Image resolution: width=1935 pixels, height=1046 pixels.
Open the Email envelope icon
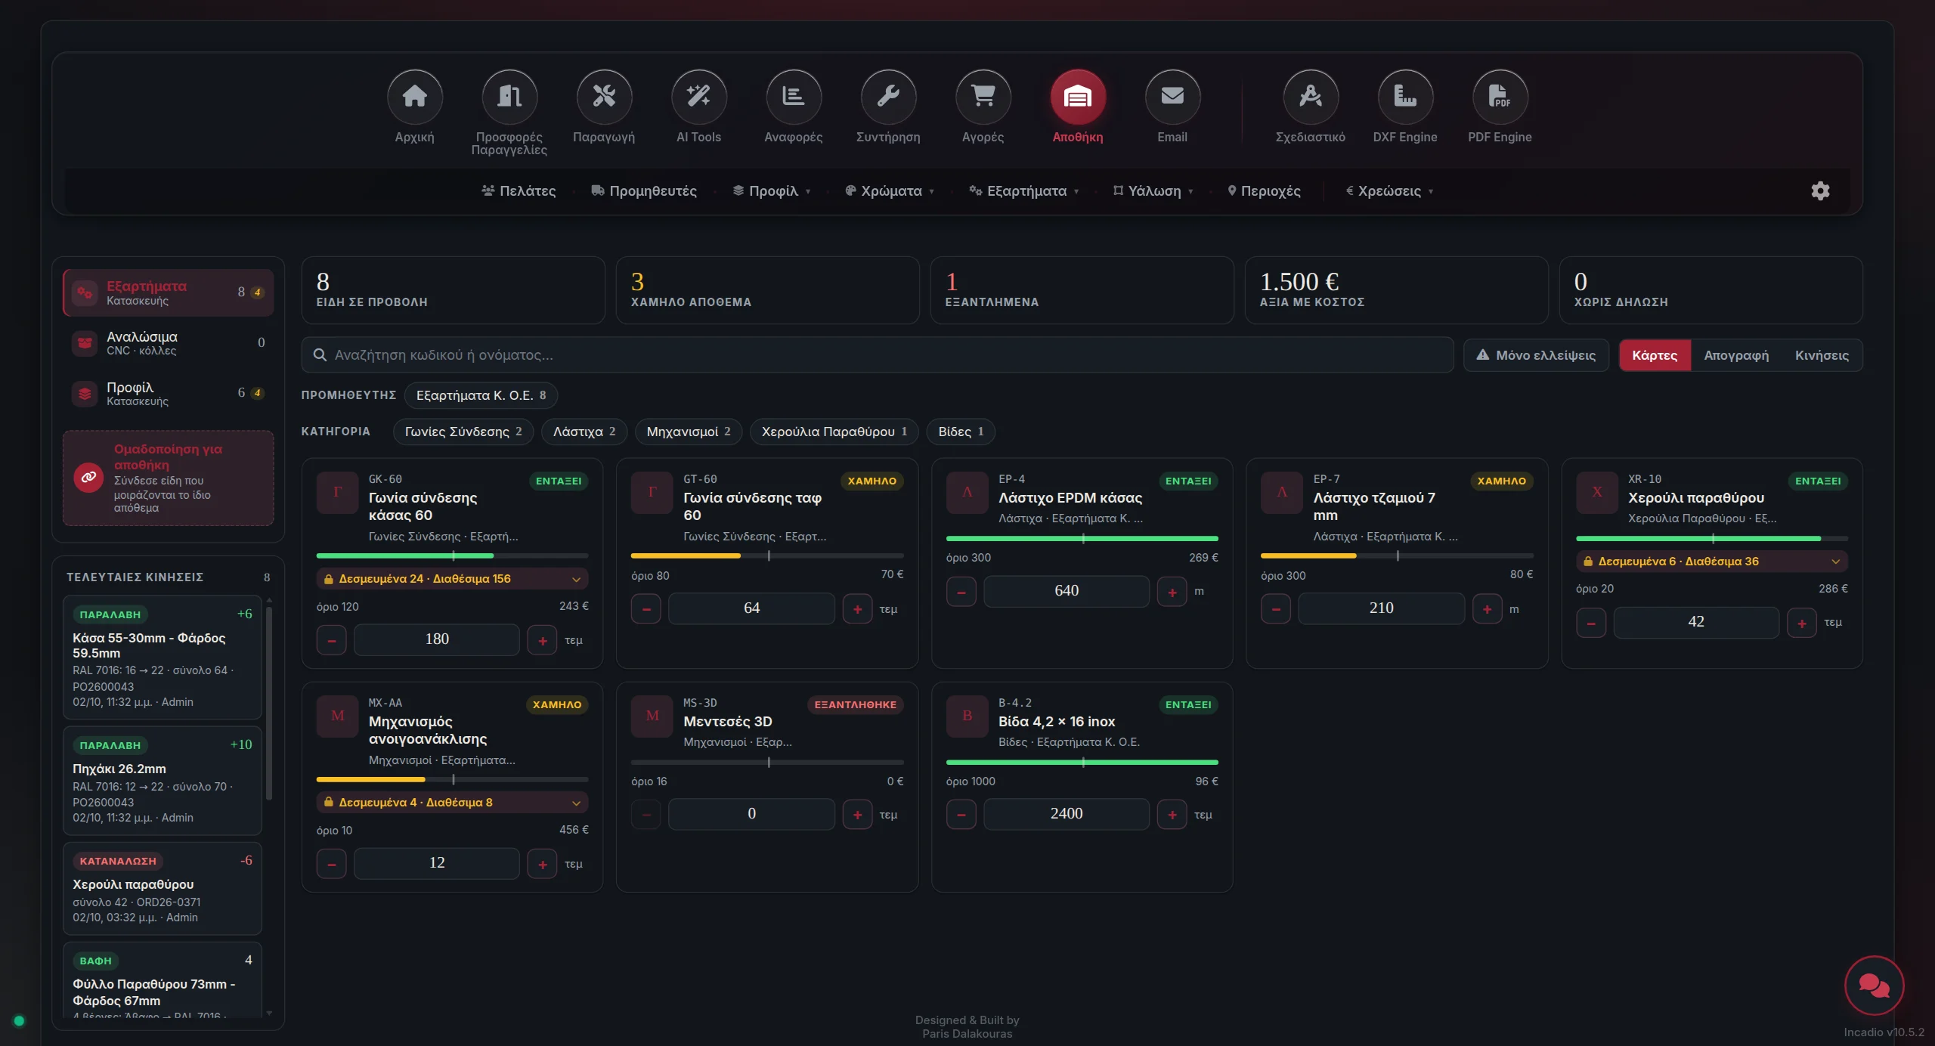point(1172,97)
